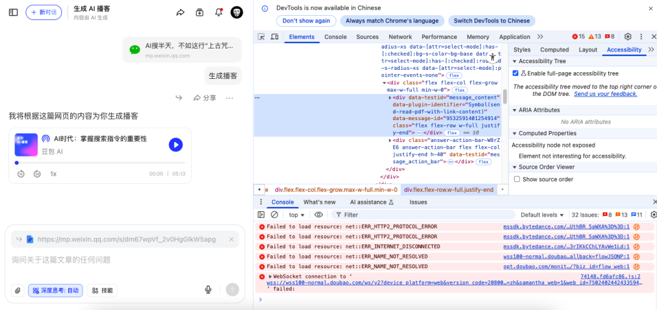Skip podcast forward 30 seconds
The width and height of the screenshot is (657, 310).
37,174
